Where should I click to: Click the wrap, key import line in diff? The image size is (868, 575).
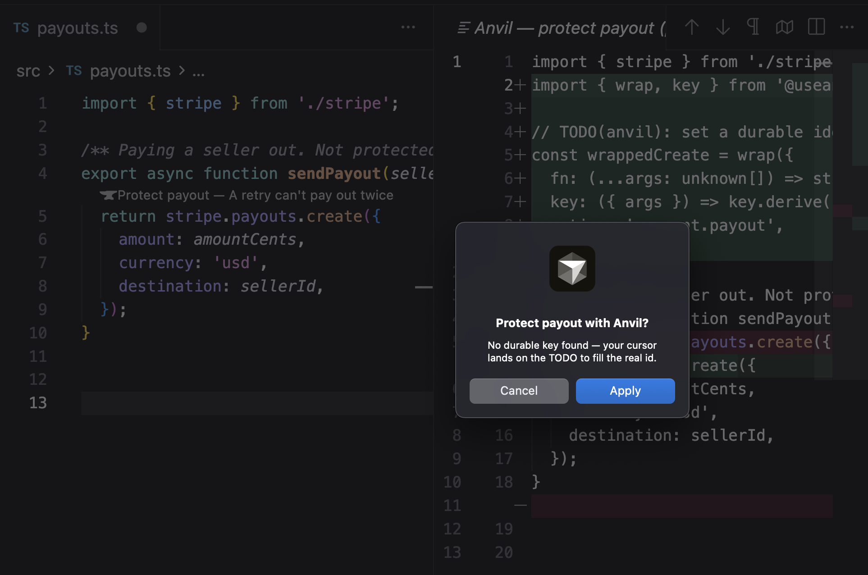click(681, 85)
